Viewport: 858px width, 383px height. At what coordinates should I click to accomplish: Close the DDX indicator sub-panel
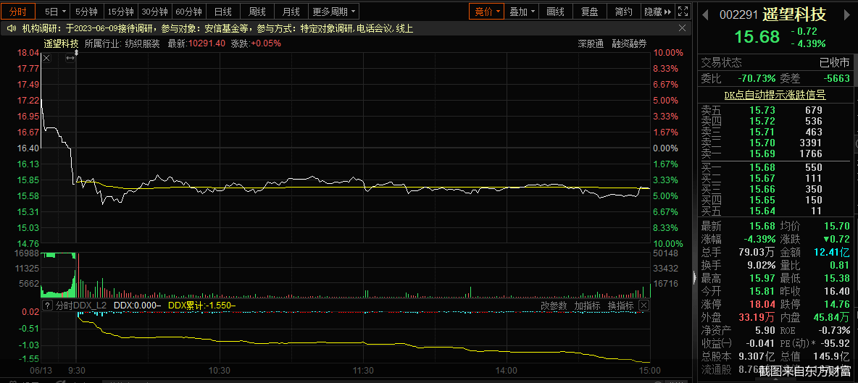coord(644,306)
